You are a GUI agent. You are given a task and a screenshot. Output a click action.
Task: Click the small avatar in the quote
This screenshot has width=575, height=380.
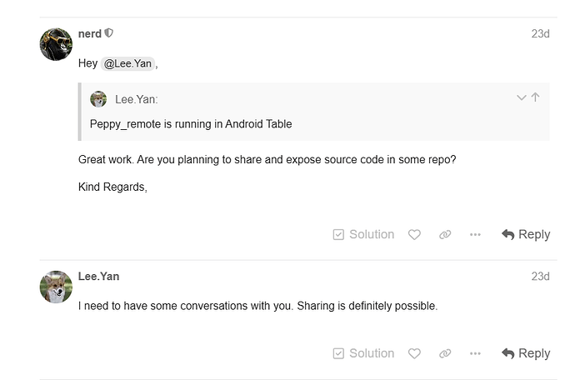point(98,99)
